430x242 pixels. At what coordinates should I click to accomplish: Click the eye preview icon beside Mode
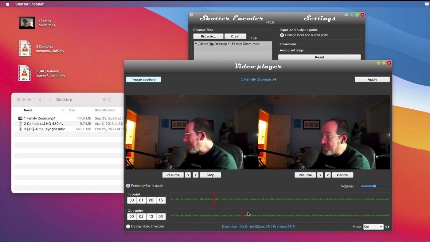pos(387,227)
